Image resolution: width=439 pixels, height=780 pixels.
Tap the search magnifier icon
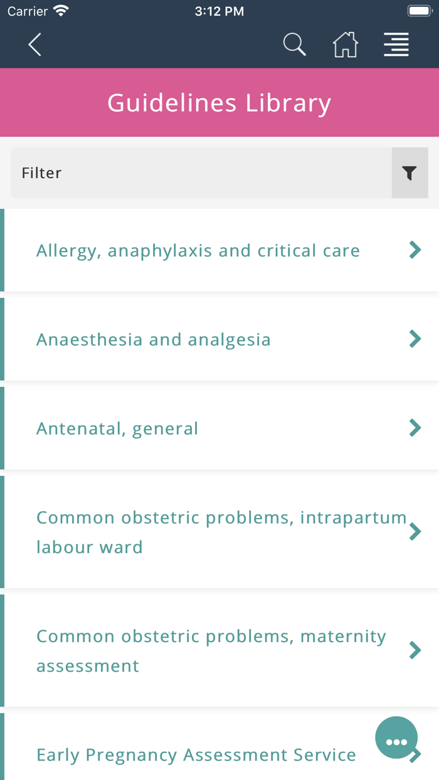point(294,45)
